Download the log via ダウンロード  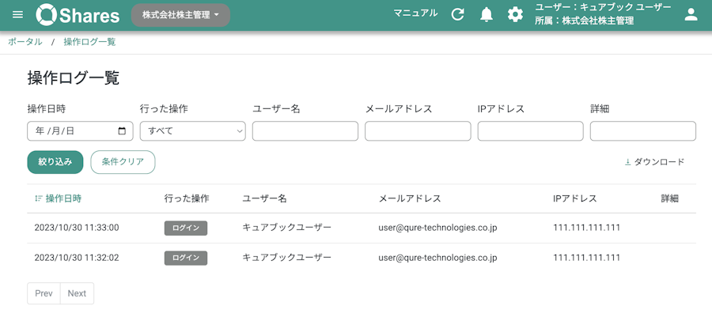[654, 162]
